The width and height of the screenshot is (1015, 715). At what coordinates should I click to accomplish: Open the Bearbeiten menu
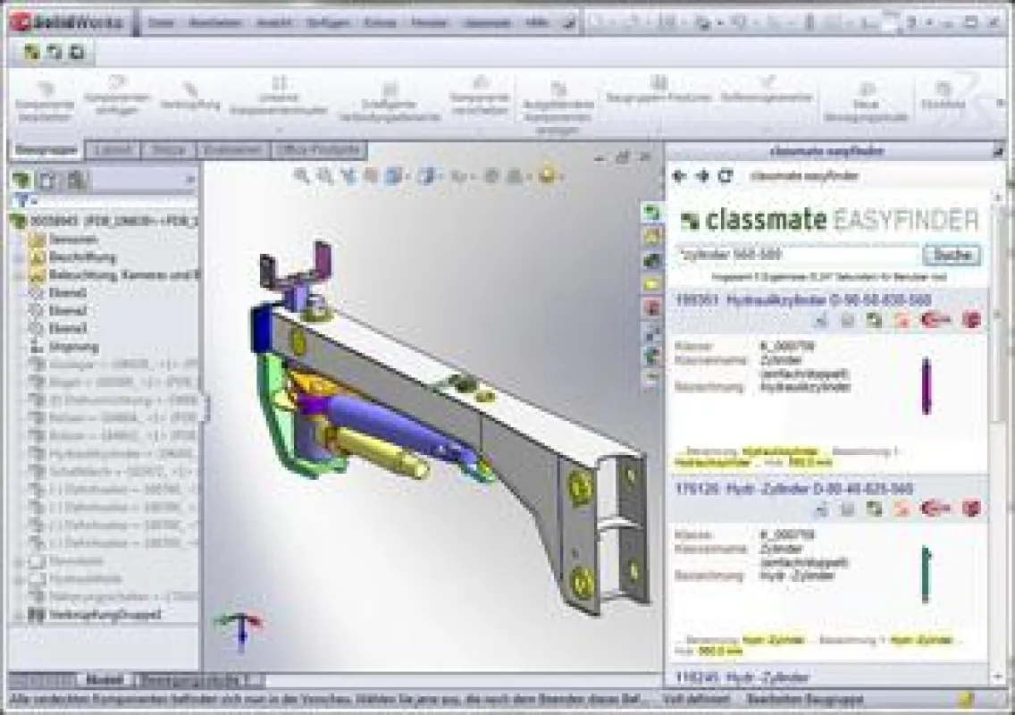pyautogui.click(x=215, y=22)
